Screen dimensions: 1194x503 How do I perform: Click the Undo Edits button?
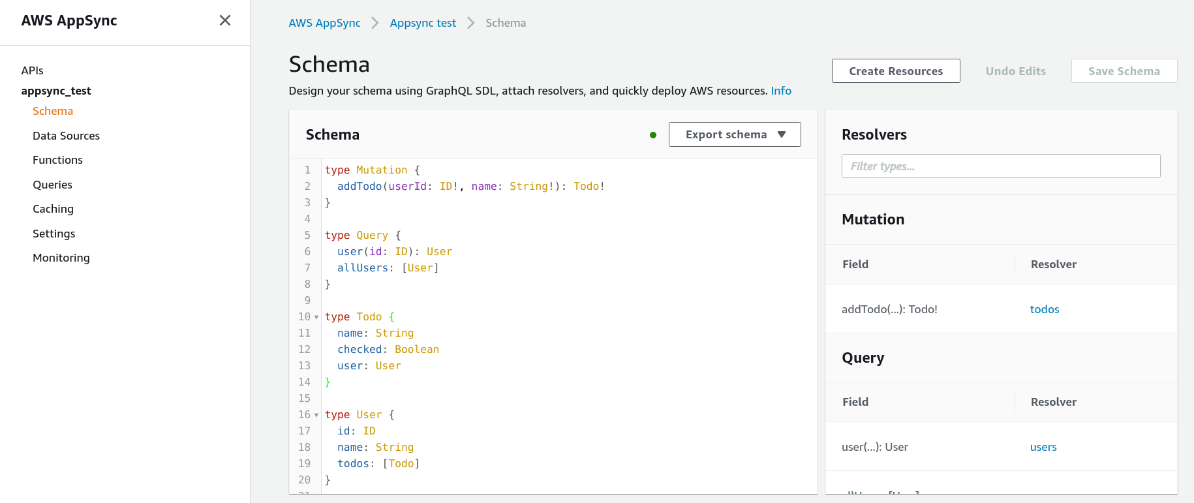[x=1016, y=71]
